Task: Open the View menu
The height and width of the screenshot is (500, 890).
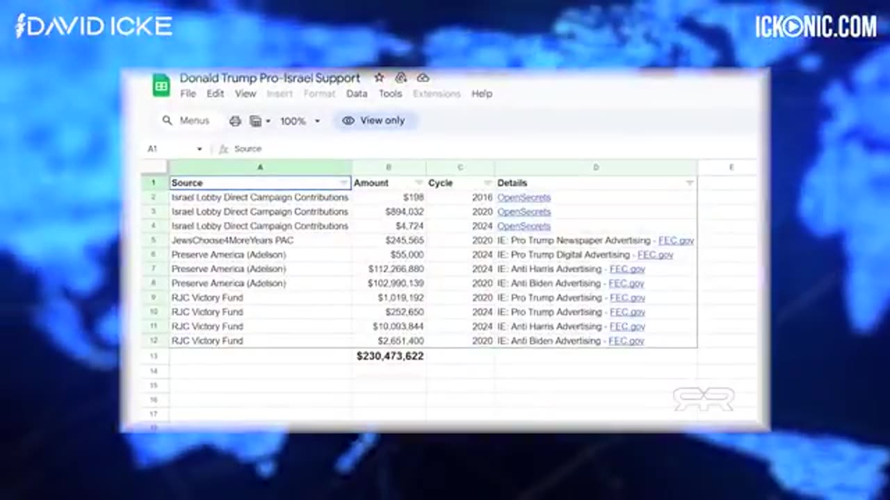Action: (245, 94)
